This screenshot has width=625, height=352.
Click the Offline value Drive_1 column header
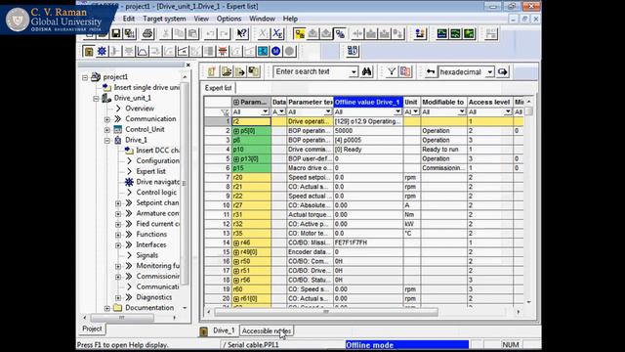pos(368,102)
